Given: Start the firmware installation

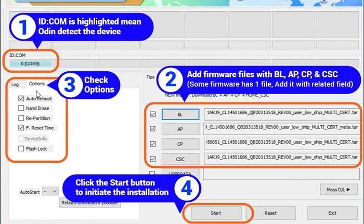Looking at the screenshot, I should point(216,213).
